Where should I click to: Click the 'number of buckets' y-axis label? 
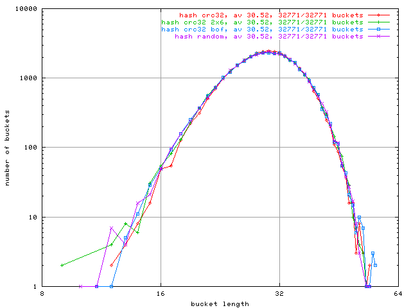pos(7,148)
